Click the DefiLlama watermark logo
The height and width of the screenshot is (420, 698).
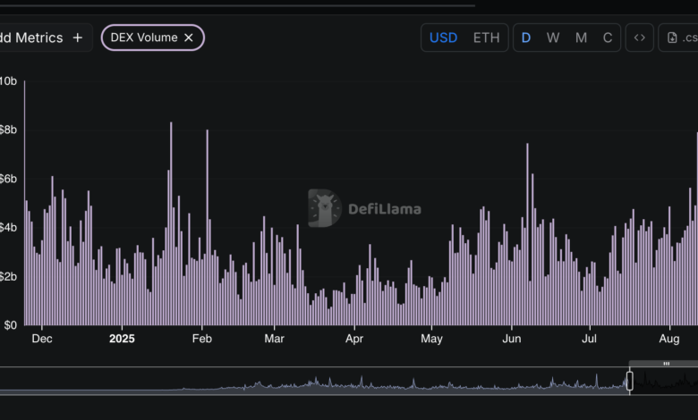[x=324, y=208]
